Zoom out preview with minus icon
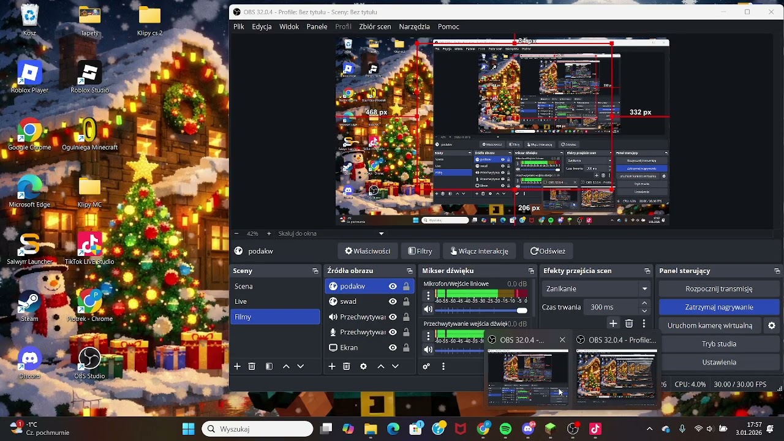 click(x=237, y=233)
